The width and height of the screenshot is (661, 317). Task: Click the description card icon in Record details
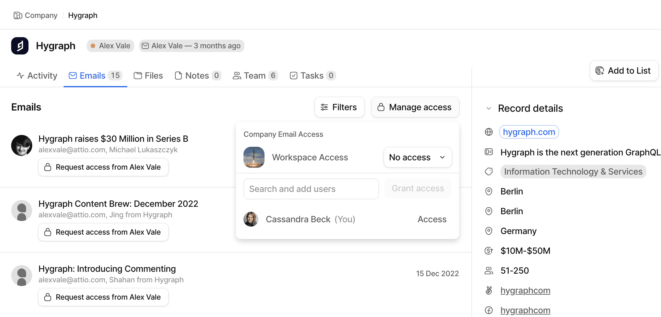[489, 152]
